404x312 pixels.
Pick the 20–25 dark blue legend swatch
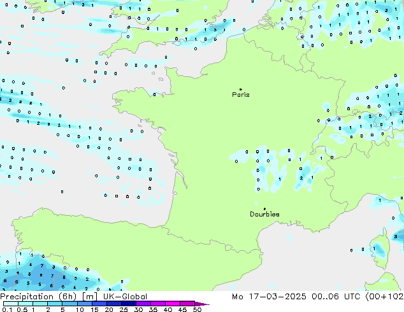(x=114, y=304)
